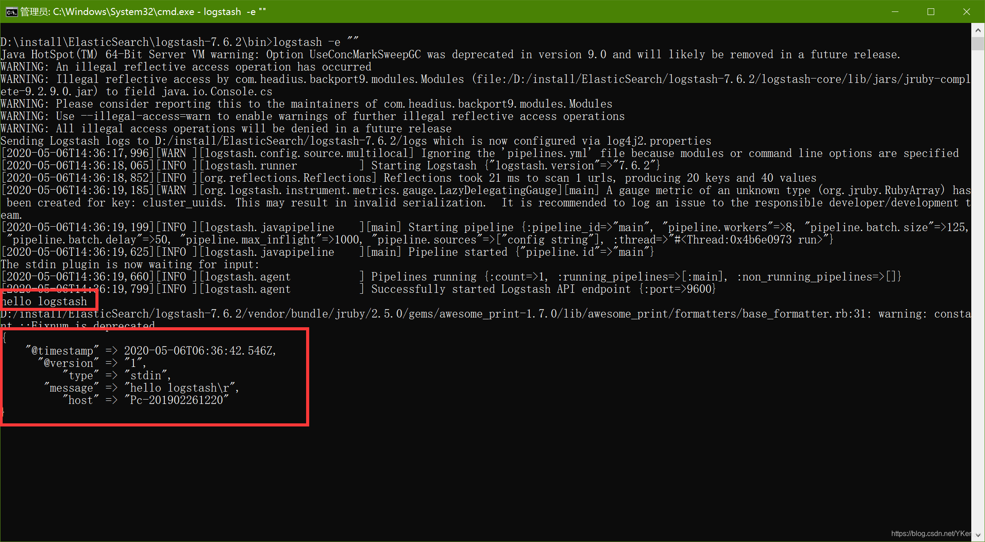Click the scrollbar up arrow

pos(978,30)
